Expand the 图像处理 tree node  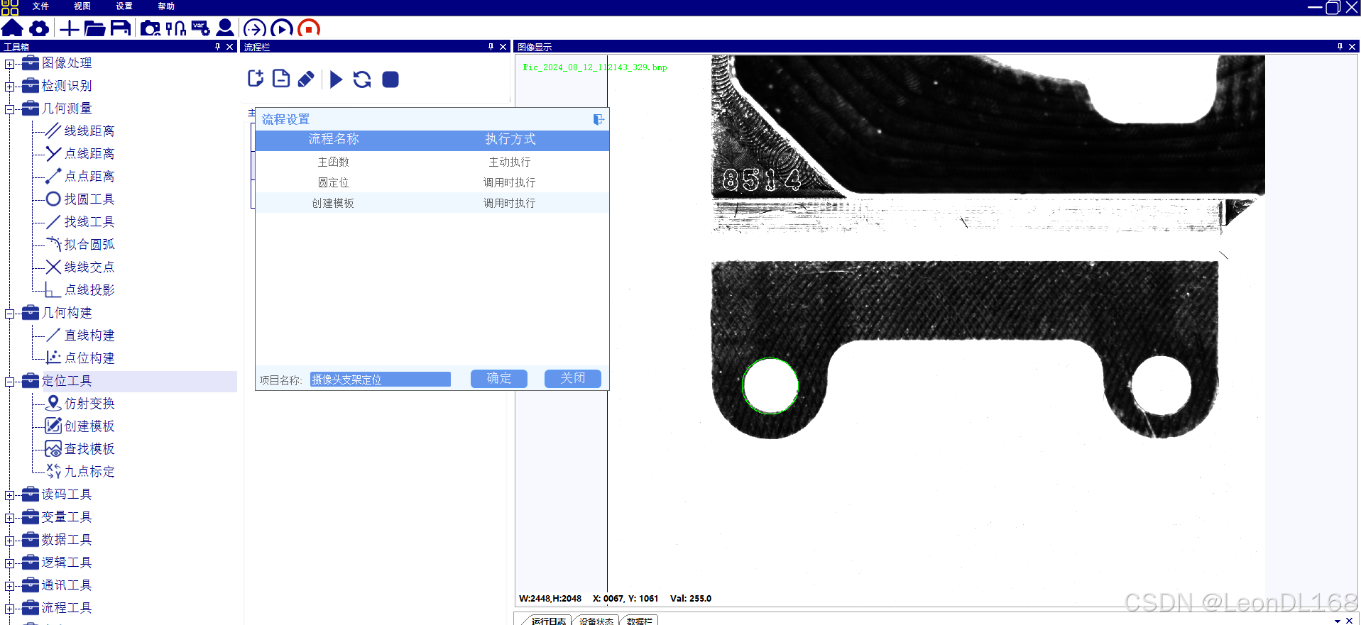point(9,64)
